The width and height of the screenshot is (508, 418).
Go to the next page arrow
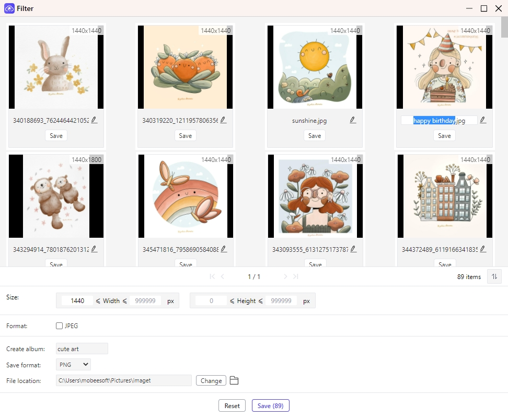pyautogui.click(x=285, y=276)
